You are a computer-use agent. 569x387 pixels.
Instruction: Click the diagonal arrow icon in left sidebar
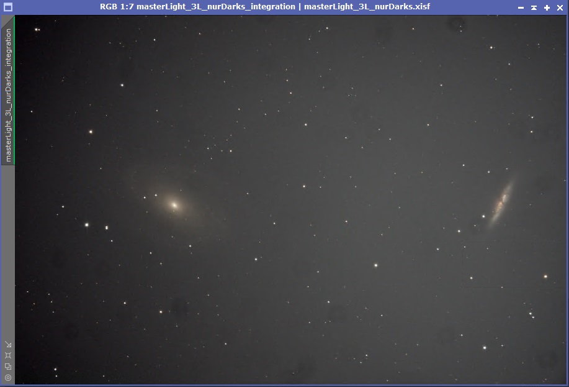[x=8, y=344]
